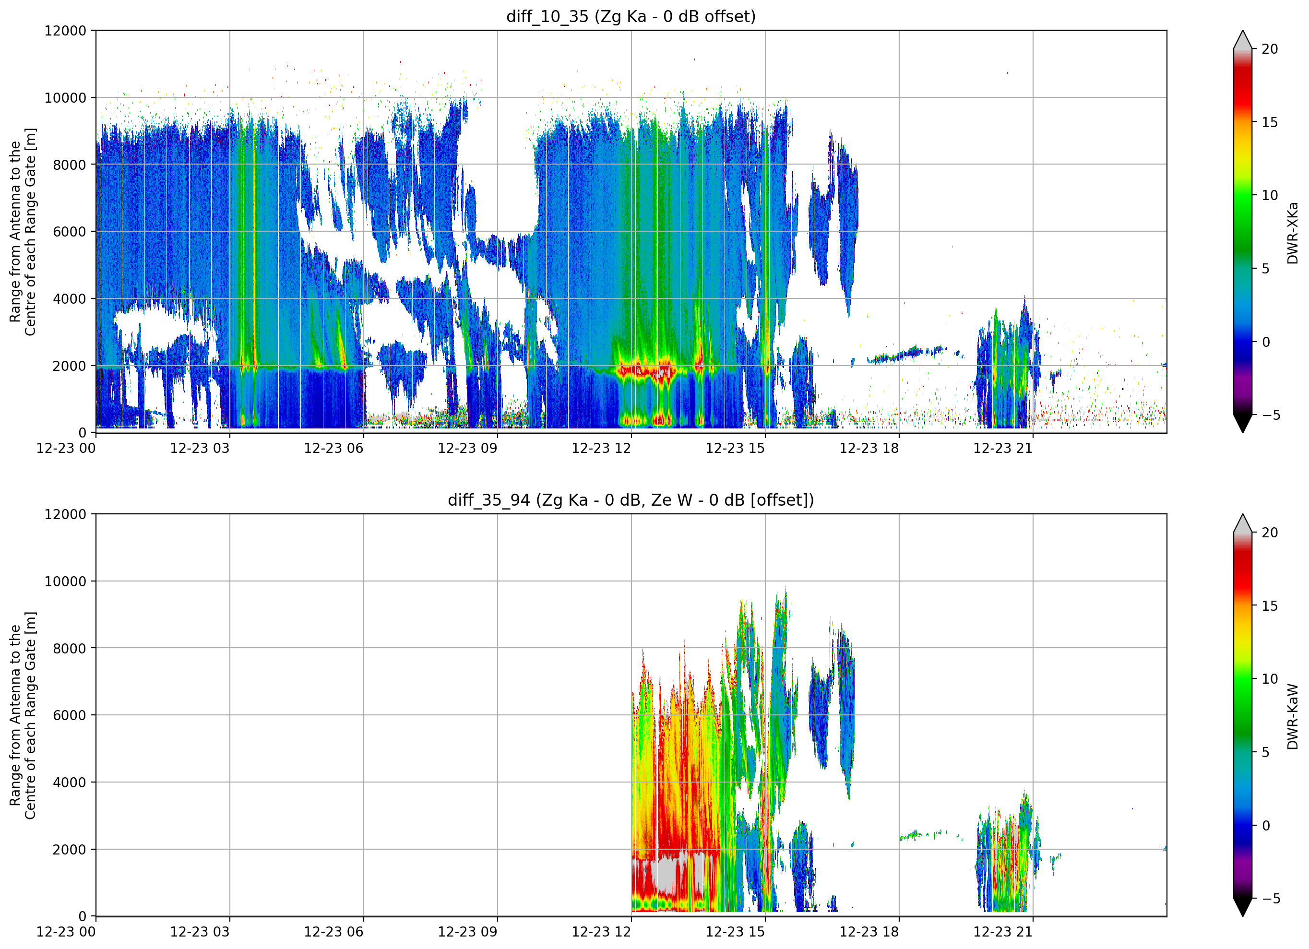Screen dimensions: 1309x949
Task: Click the "12-23 06" x-tick under the diff_10_35 plot
Action: pyautogui.click(x=333, y=449)
